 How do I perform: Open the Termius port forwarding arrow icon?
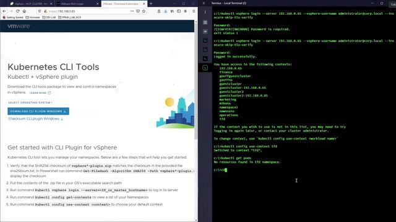tap(205, 31)
